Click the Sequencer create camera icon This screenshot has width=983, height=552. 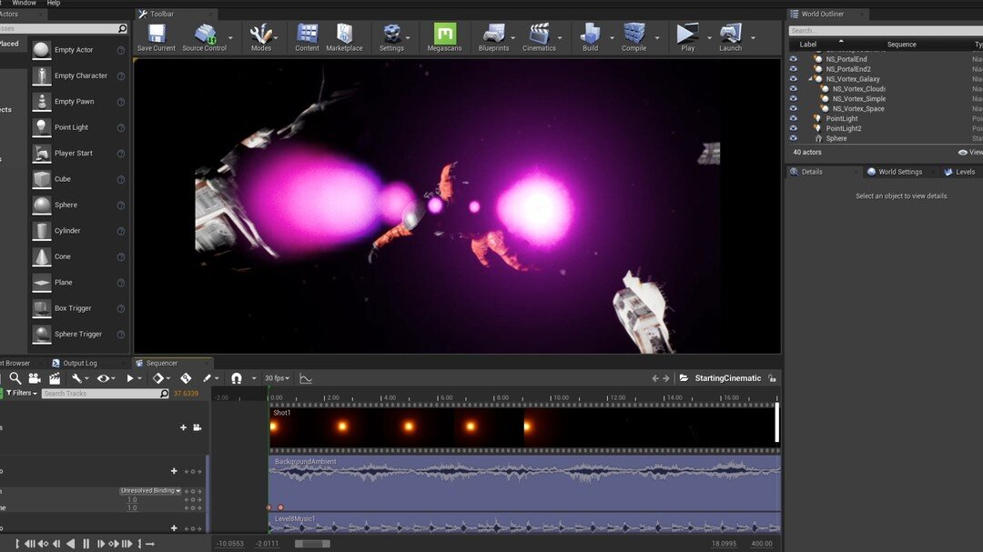click(x=35, y=378)
